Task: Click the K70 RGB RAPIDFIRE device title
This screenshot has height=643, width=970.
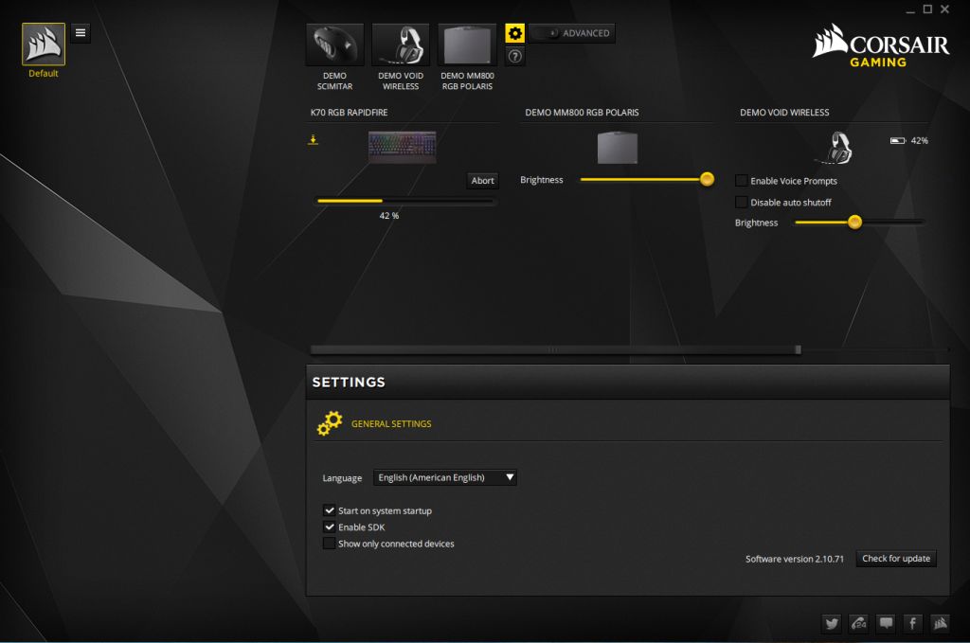Action: 349,113
